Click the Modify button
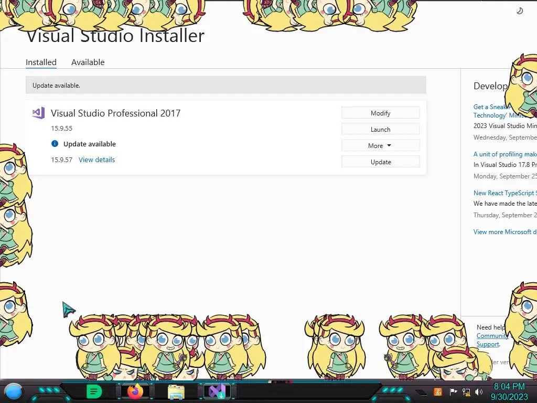Image resolution: width=537 pixels, height=403 pixels. (381, 113)
